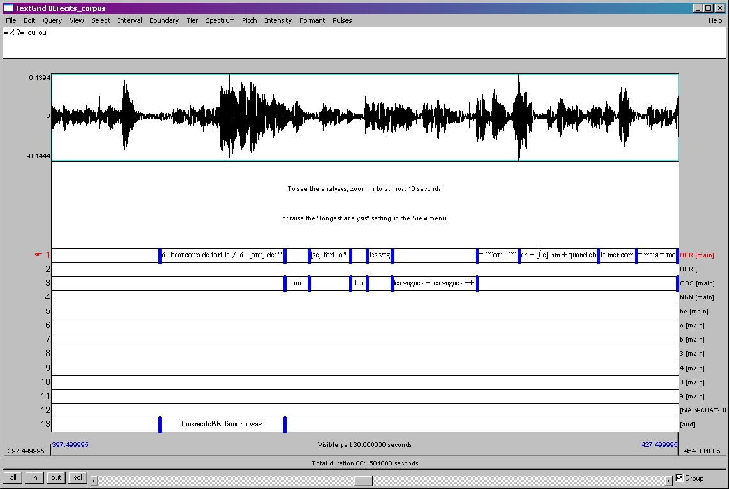Expand the Spectrum menu
This screenshot has height=489, width=729.
pos(220,20)
